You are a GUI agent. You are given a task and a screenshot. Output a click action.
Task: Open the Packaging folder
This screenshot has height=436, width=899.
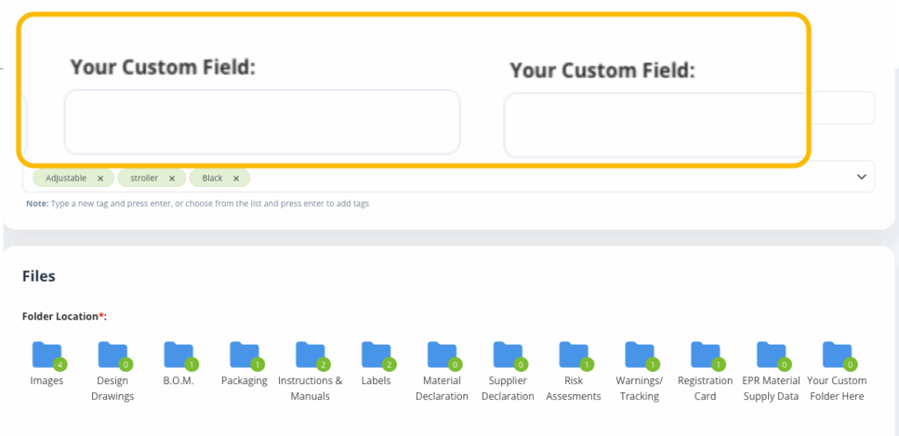(245, 355)
